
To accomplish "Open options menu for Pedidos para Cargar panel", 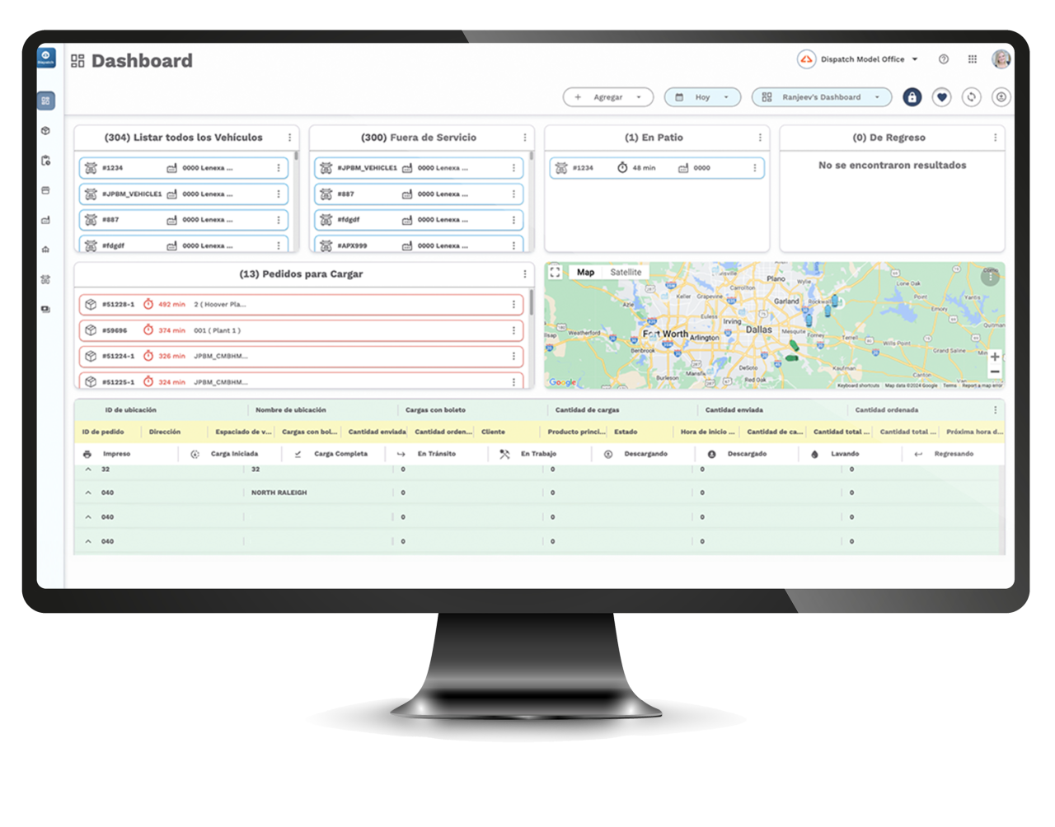I will tap(525, 274).
